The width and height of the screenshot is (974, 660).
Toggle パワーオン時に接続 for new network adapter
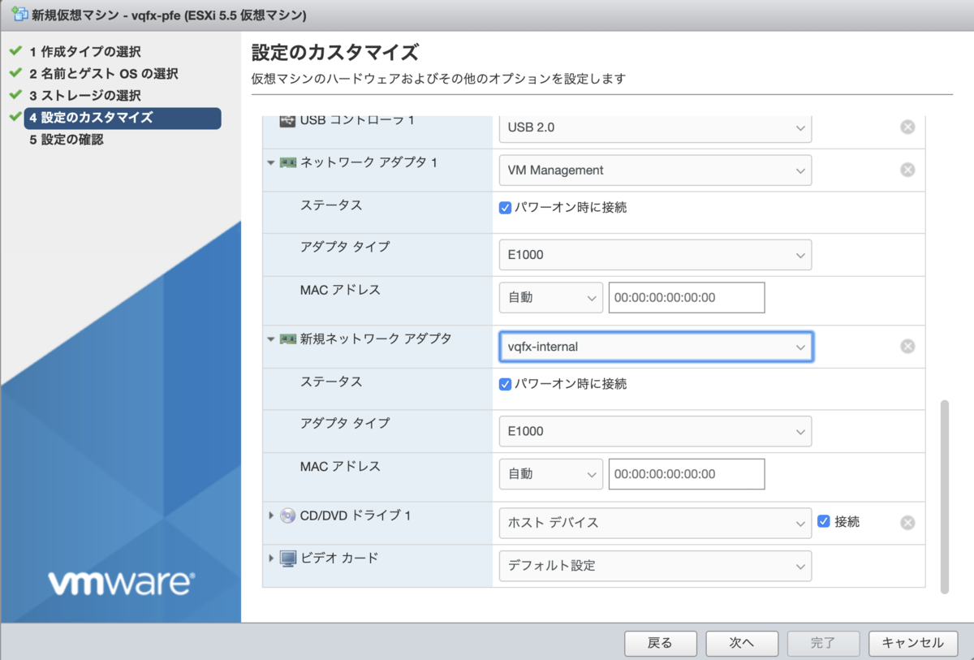click(x=505, y=384)
